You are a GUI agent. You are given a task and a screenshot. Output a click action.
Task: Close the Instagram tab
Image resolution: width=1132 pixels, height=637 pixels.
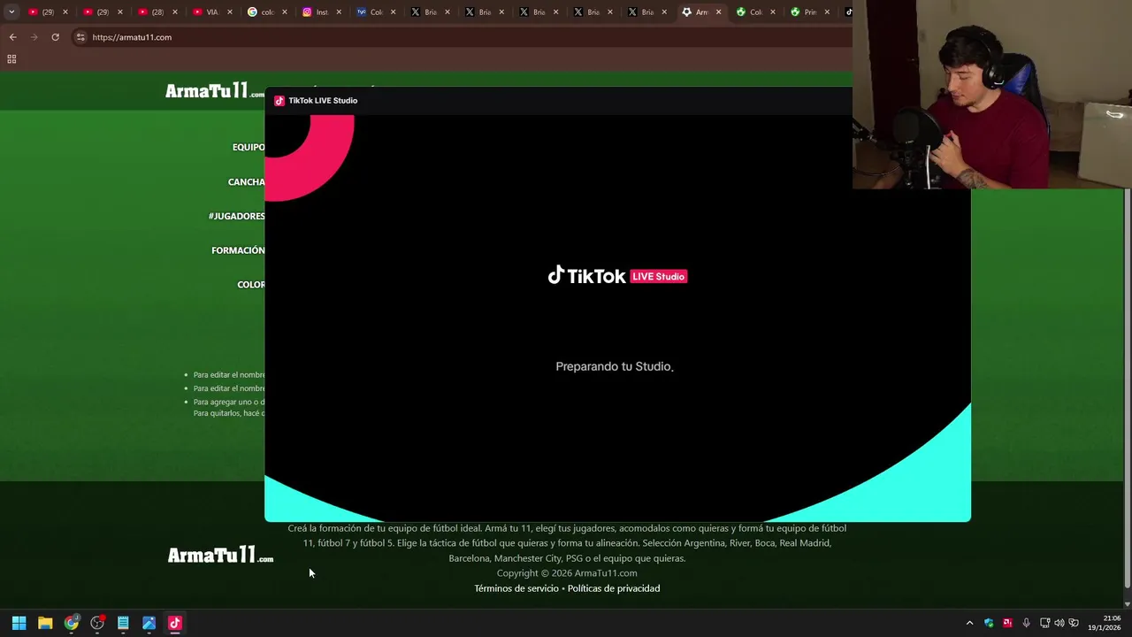[x=339, y=12]
